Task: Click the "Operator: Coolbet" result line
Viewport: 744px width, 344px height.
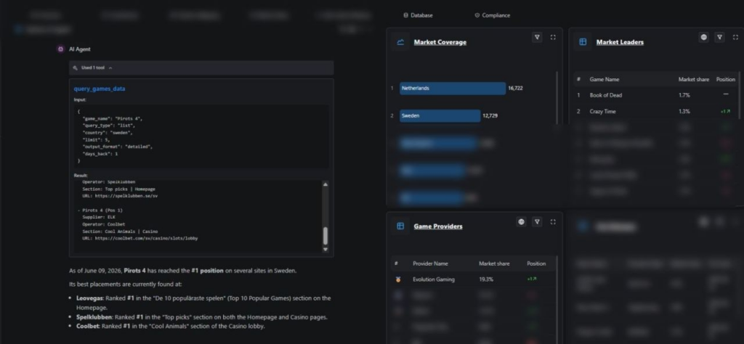Action: tap(103, 224)
